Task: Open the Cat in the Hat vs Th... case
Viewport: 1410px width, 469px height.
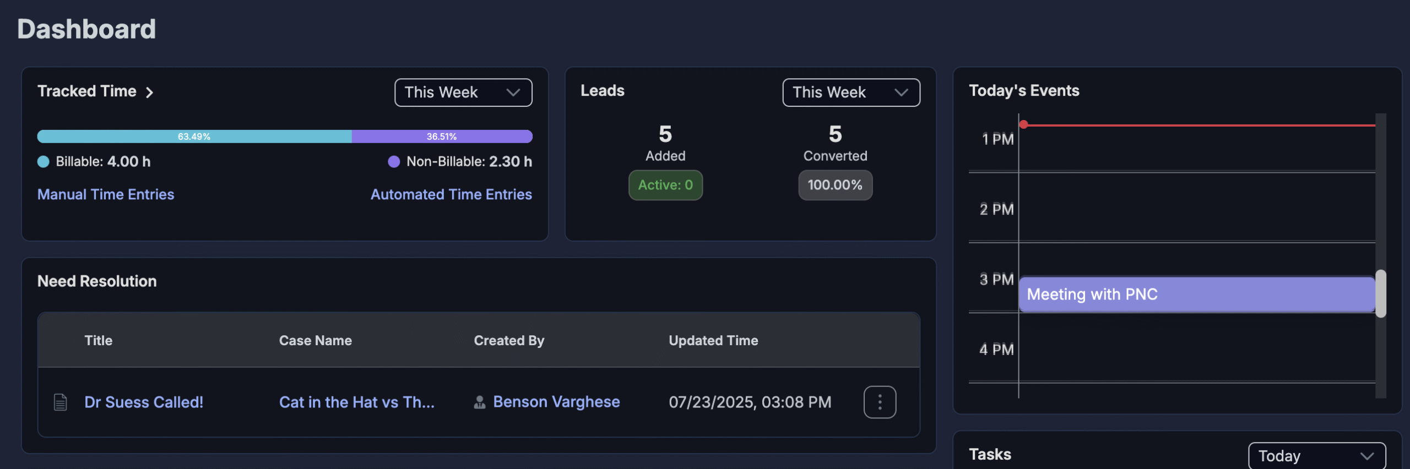Action: coord(357,402)
